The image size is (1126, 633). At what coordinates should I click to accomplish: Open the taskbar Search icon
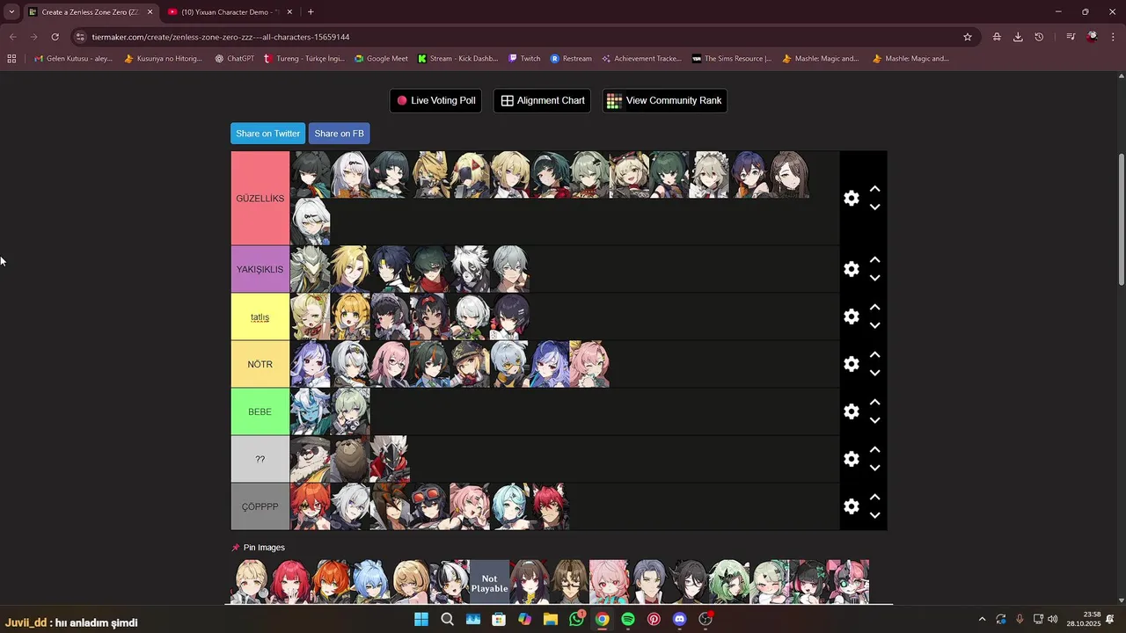pyautogui.click(x=447, y=619)
